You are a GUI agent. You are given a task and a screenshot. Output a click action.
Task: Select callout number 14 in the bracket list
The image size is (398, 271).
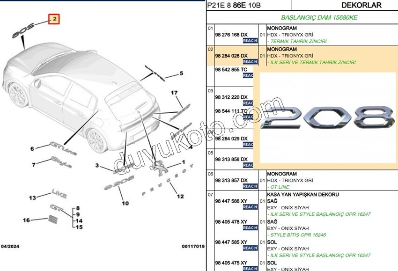[x=79, y=221]
